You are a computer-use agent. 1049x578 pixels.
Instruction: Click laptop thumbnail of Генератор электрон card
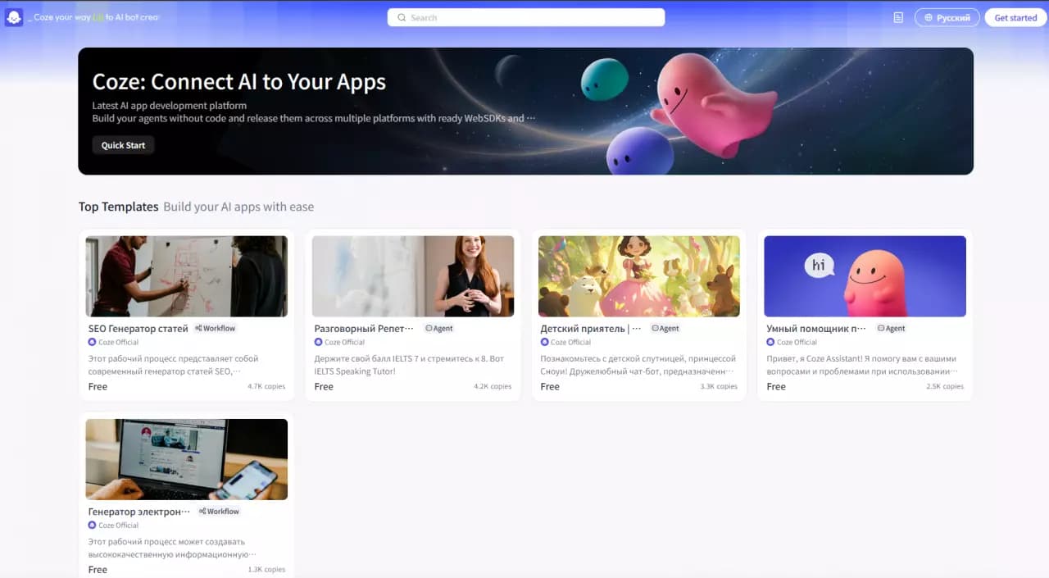click(x=187, y=459)
